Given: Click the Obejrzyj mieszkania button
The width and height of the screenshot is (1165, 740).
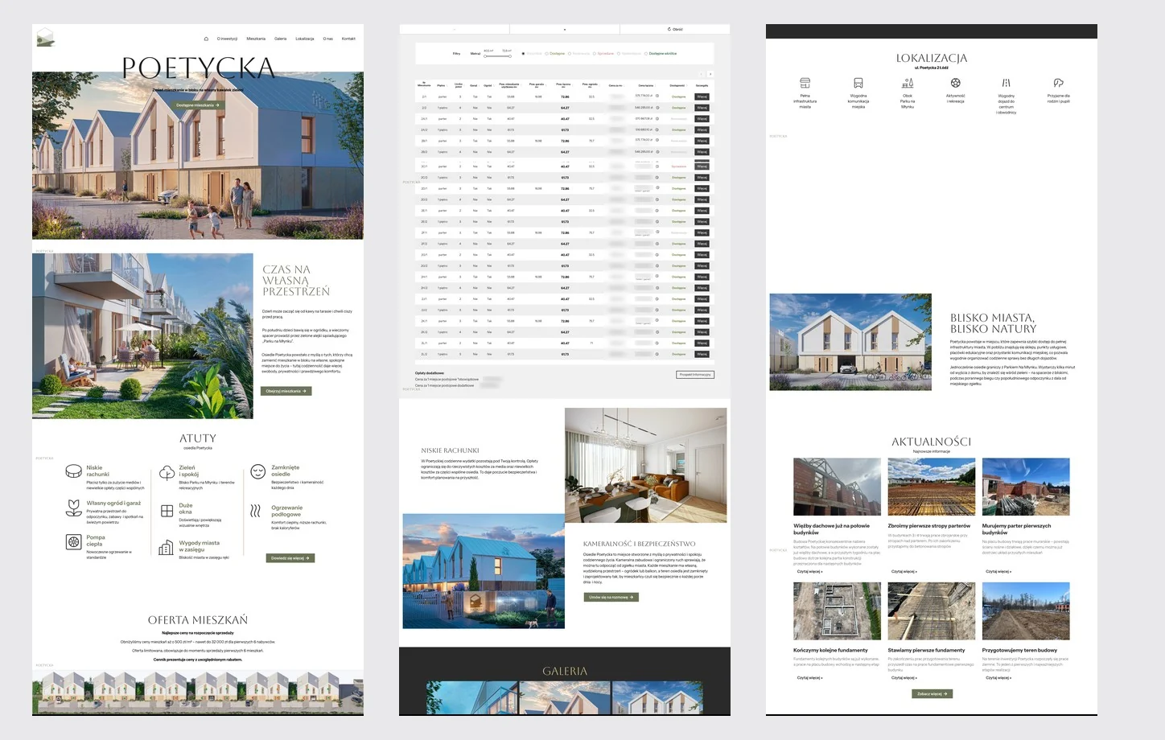Looking at the screenshot, I should (286, 391).
